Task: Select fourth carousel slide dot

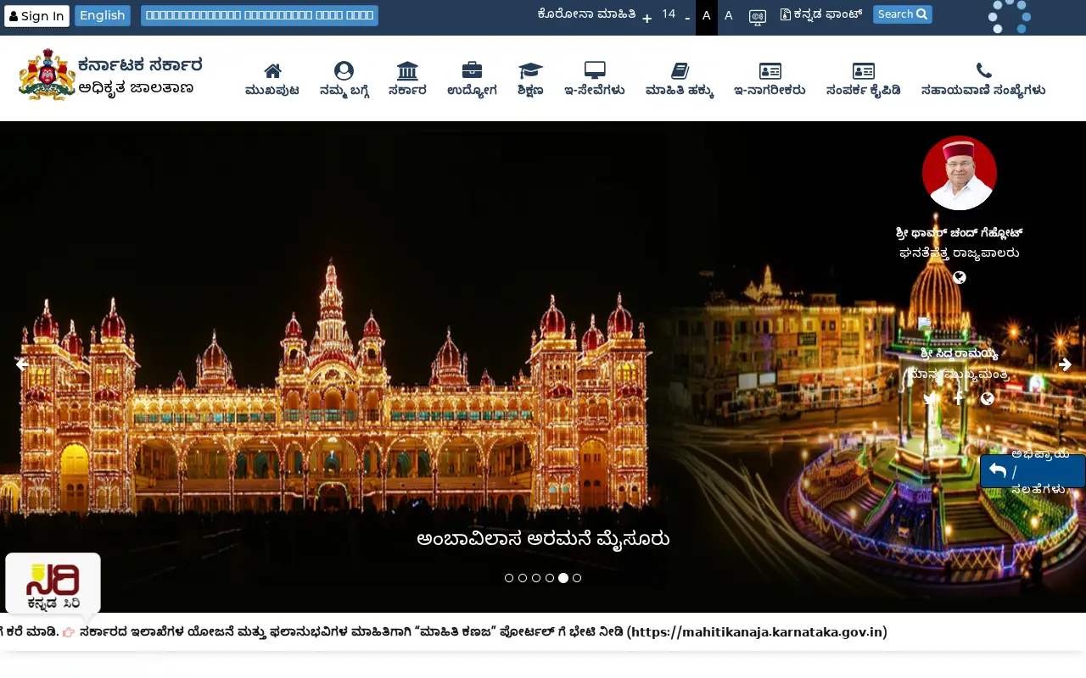Action: tap(550, 578)
